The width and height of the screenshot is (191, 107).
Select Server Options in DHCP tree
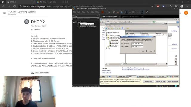coord(113,47)
